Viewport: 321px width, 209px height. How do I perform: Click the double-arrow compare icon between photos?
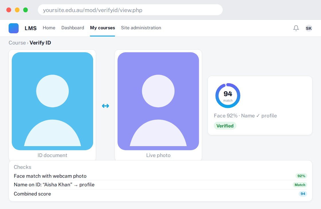[105, 106]
